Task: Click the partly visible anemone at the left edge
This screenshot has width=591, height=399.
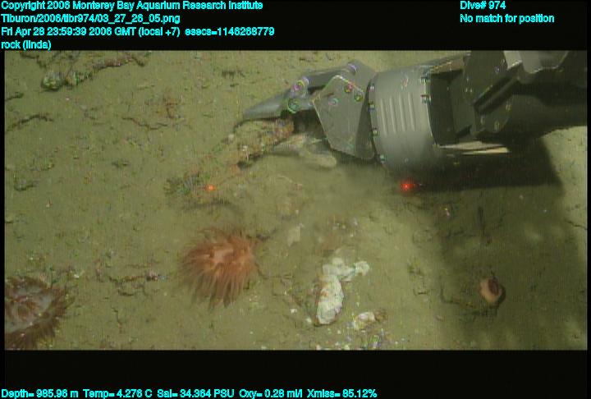Action: pyautogui.click(x=35, y=312)
